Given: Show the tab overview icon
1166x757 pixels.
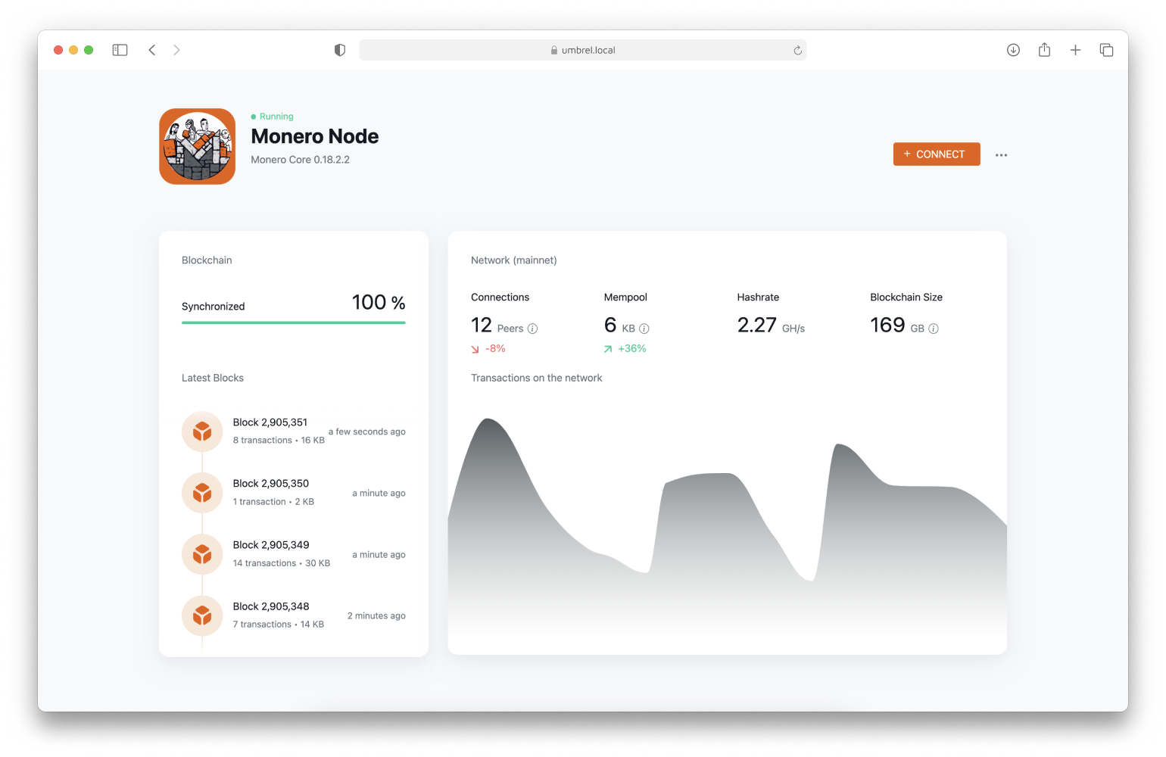Looking at the screenshot, I should (x=1106, y=50).
